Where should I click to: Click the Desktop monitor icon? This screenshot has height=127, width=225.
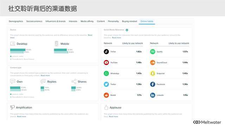click(13, 43)
